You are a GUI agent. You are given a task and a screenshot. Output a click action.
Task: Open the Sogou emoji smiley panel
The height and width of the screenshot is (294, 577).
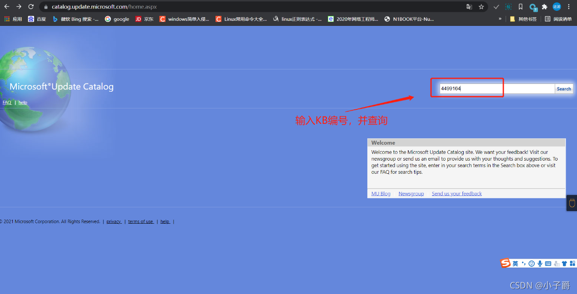click(x=532, y=264)
